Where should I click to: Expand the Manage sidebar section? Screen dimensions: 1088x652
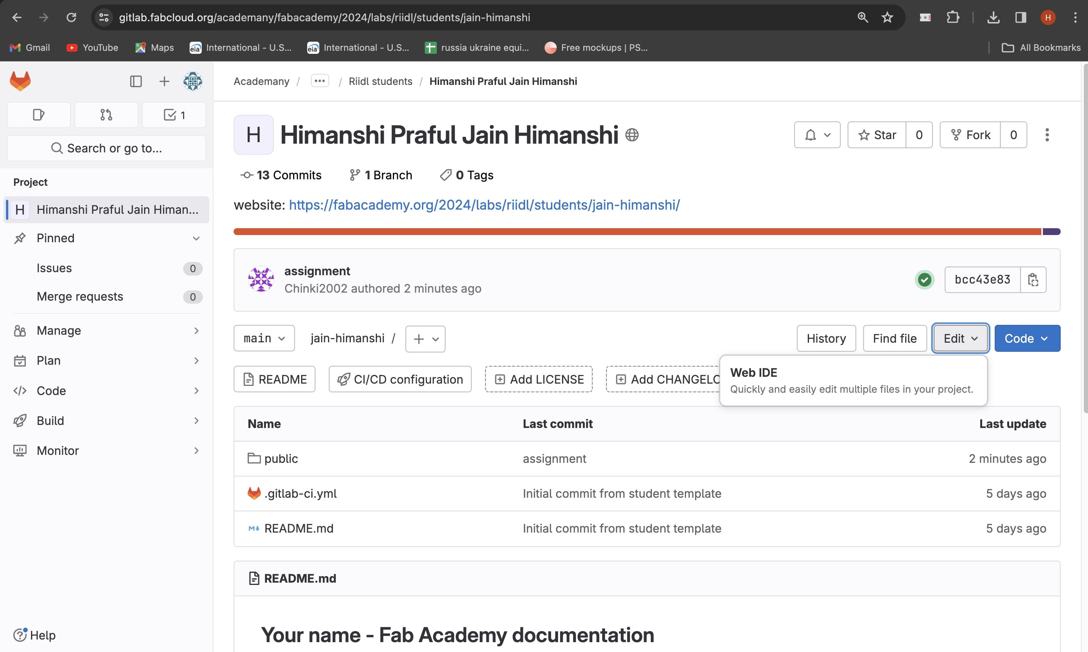tap(106, 331)
